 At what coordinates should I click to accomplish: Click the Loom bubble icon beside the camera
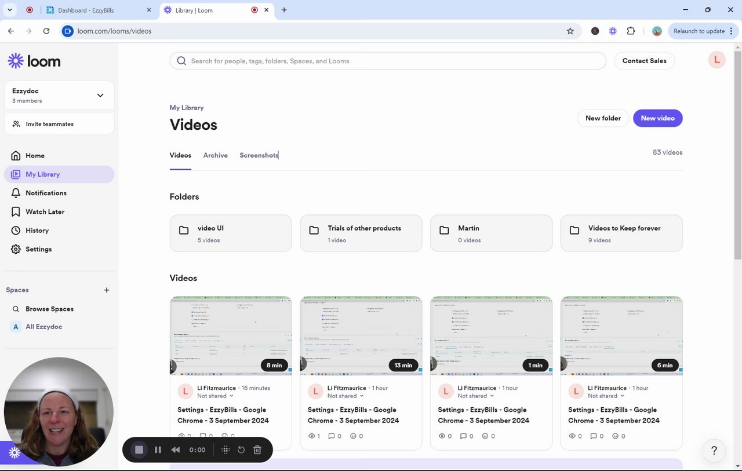coord(14,453)
